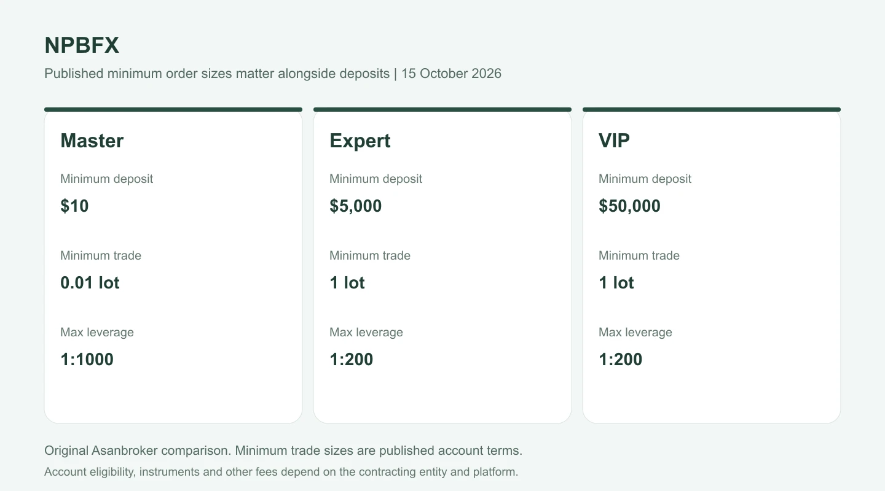Image resolution: width=885 pixels, height=491 pixels.
Task: Click the NPBFX page title
Action: click(x=82, y=45)
